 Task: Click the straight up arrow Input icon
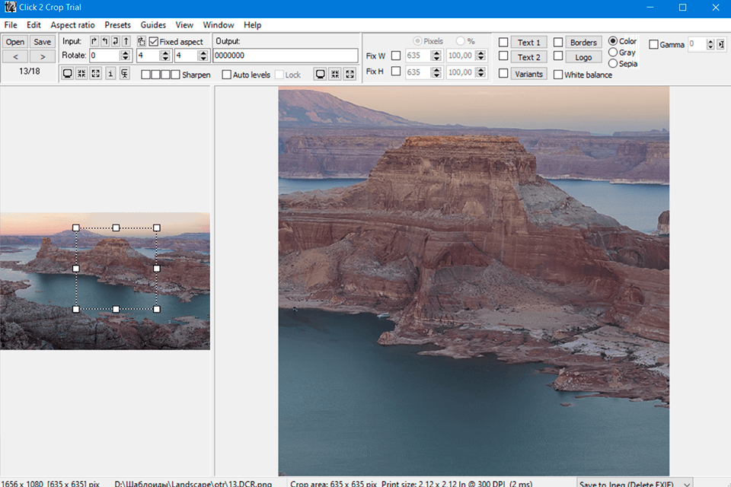pyautogui.click(x=126, y=42)
